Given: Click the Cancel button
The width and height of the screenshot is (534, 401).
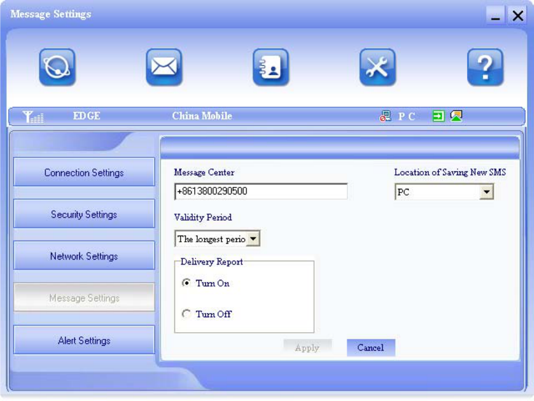Looking at the screenshot, I should [371, 347].
